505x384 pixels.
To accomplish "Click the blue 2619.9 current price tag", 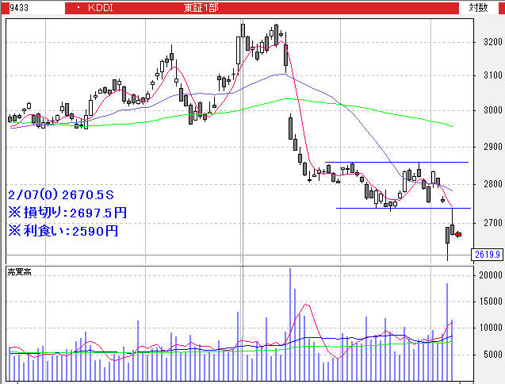I will coord(487,255).
